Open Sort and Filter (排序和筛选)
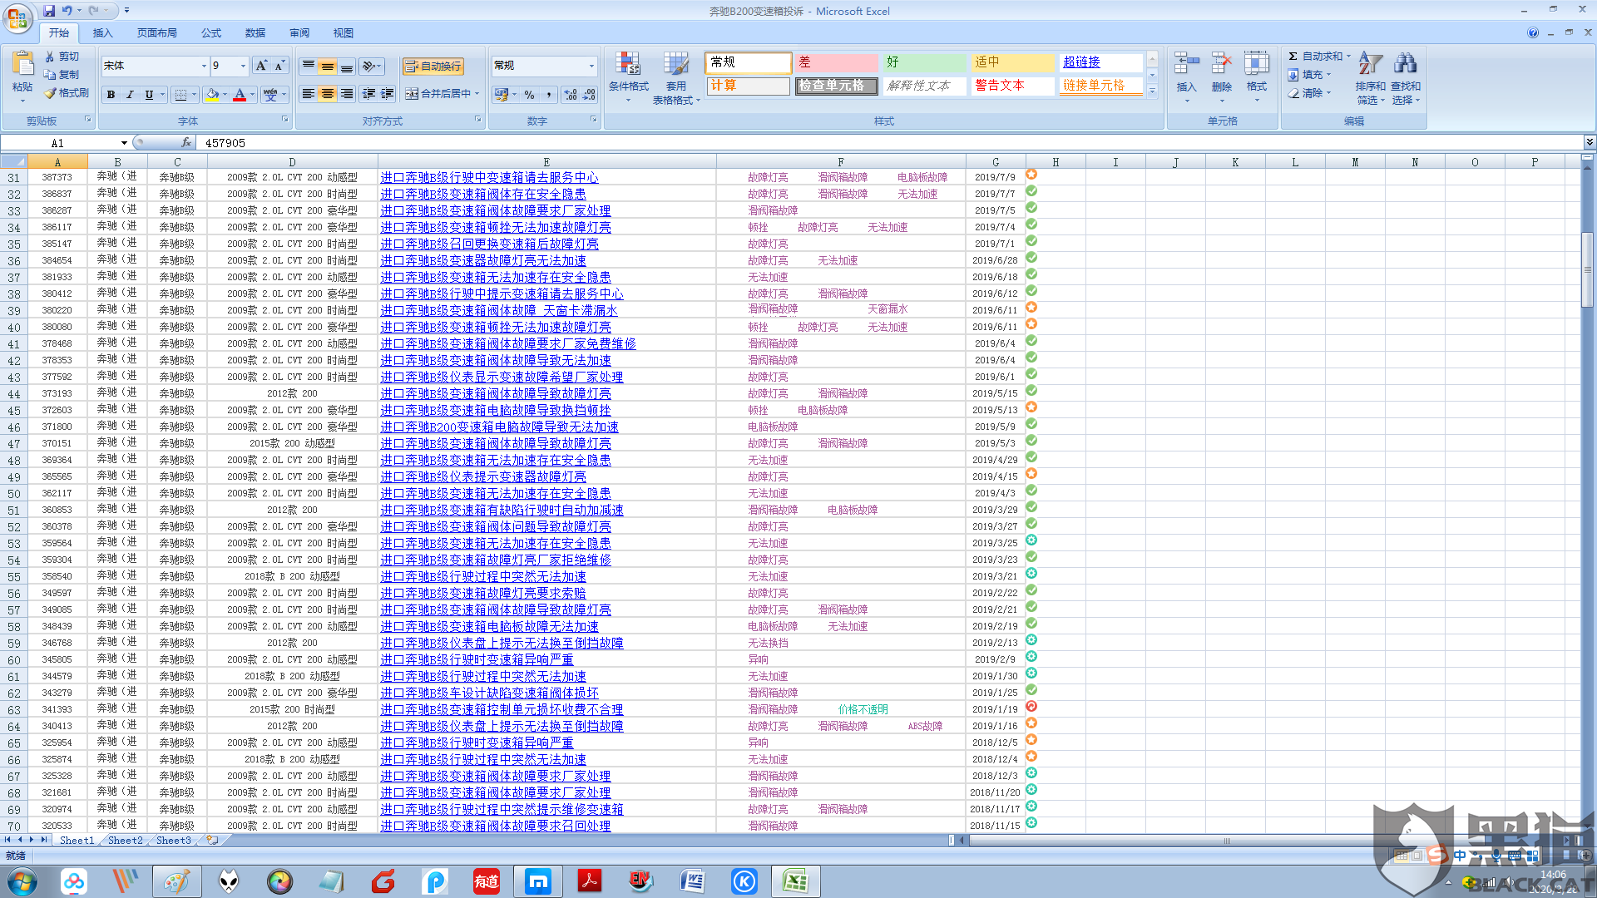The width and height of the screenshot is (1597, 898). coord(1370,77)
